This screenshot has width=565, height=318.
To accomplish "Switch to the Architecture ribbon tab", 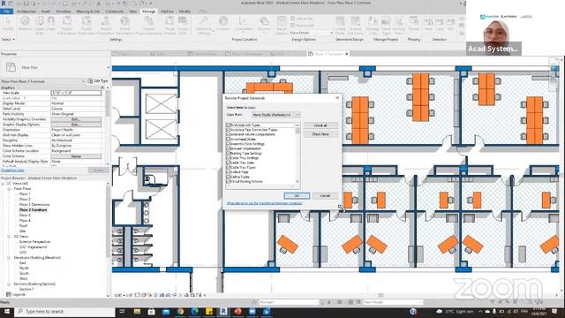I will 26,11.
